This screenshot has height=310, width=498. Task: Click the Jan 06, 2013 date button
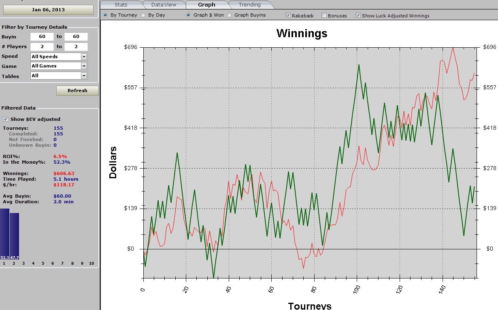tap(48, 10)
